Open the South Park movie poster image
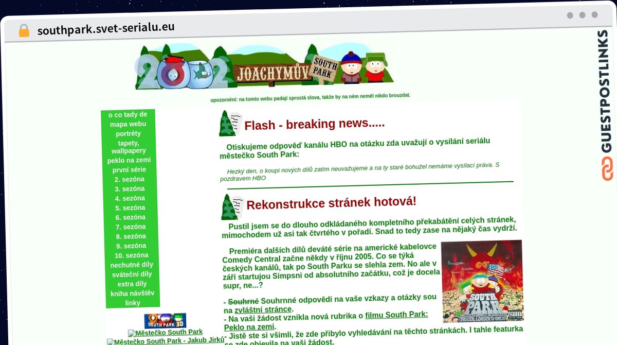The image size is (617, 345). 482,281
